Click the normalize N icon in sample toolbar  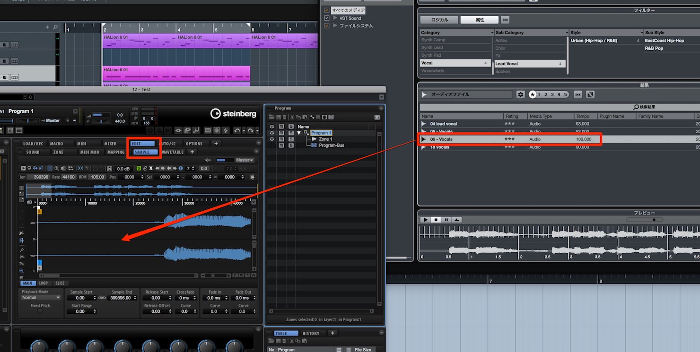pos(109,169)
